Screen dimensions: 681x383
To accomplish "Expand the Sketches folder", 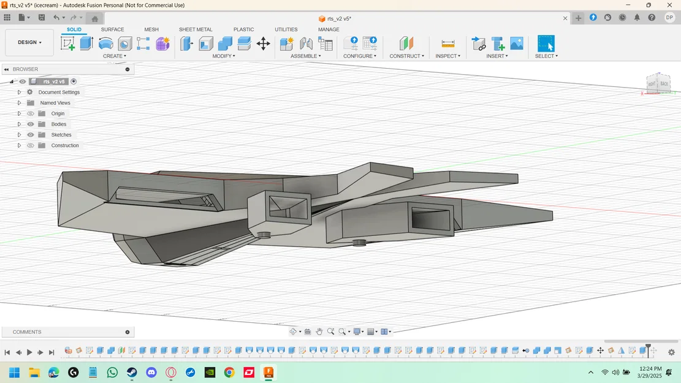I will click(x=19, y=135).
